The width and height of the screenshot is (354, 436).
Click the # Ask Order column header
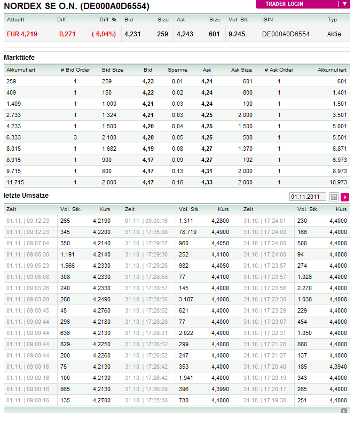279,70
